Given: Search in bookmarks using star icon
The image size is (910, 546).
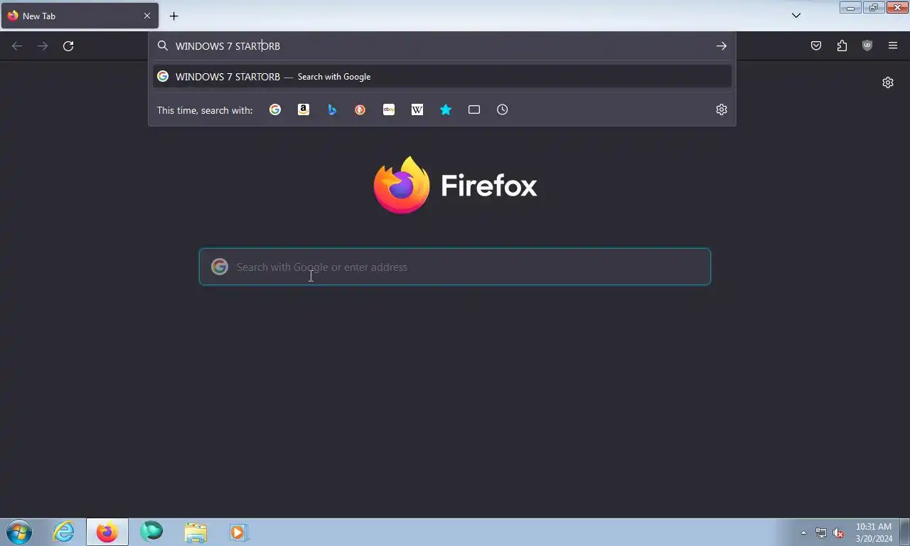Looking at the screenshot, I should click(446, 109).
